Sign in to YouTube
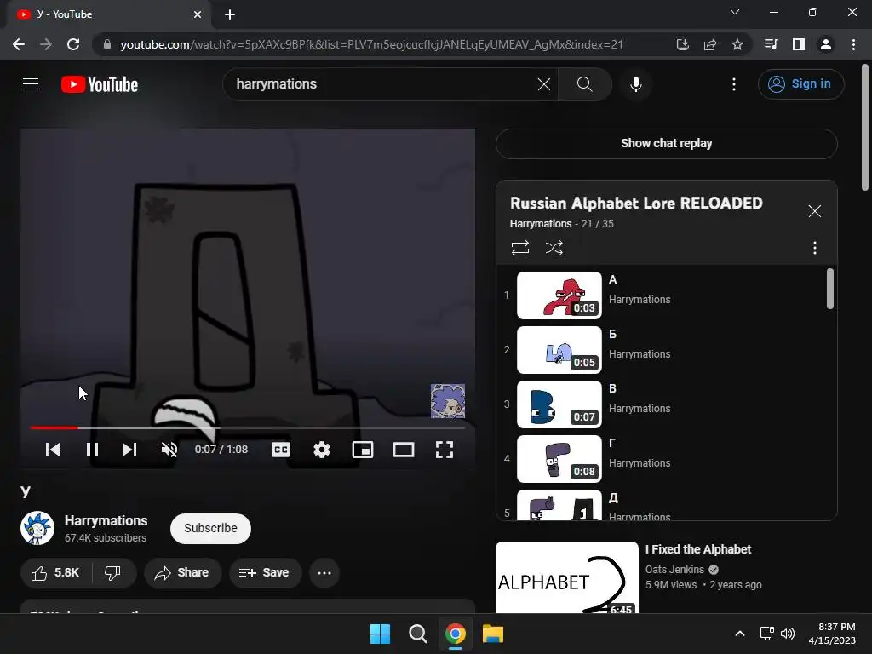The image size is (872, 654). (x=800, y=84)
